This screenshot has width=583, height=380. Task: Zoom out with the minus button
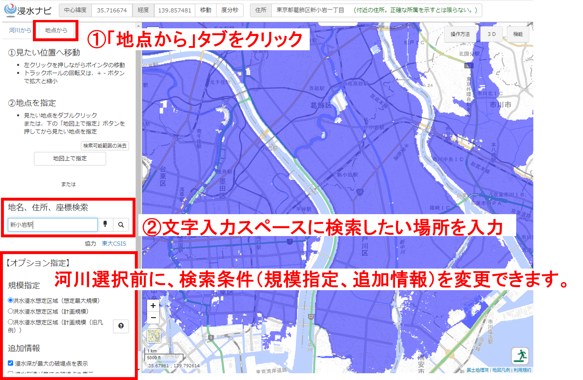click(153, 318)
